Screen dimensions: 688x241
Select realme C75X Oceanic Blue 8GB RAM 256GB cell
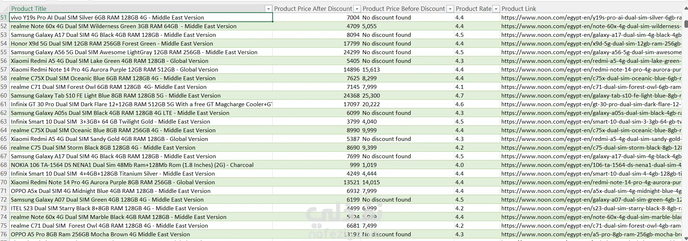[x=141, y=130]
